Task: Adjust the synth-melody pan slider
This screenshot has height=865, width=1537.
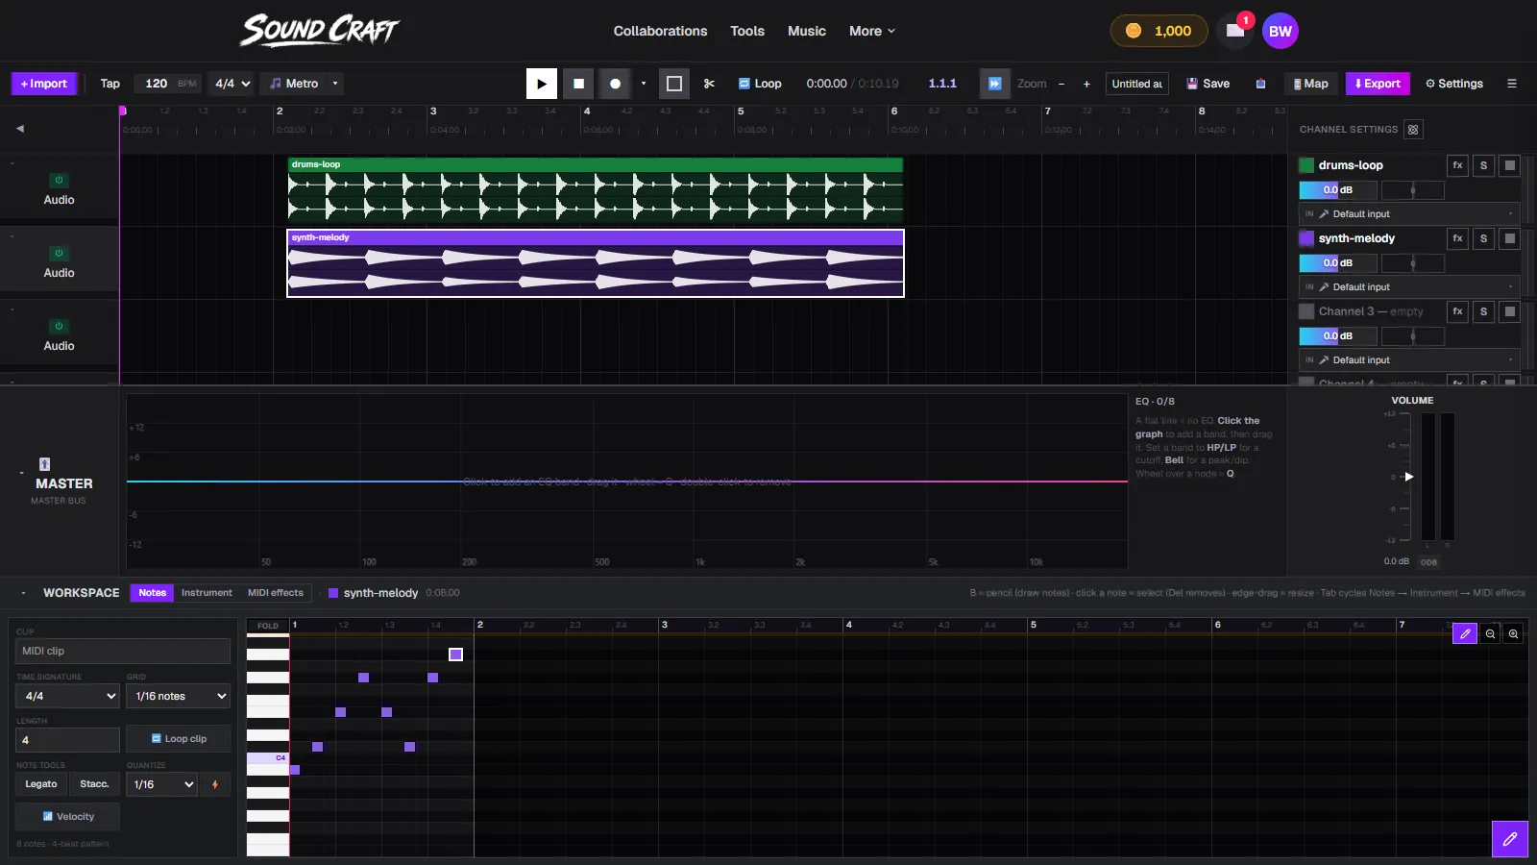Action: pyautogui.click(x=1413, y=263)
